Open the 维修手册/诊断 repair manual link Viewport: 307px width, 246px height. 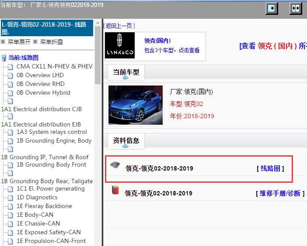tap(280, 193)
